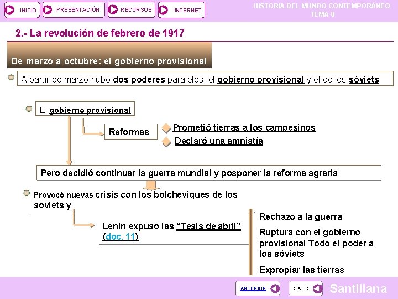The height and width of the screenshot is (299, 398).
Task: Click the INICIO navigation button
Action: click(x=22, y=10)
